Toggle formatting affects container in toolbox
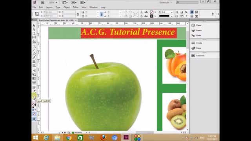 (33, 110)
